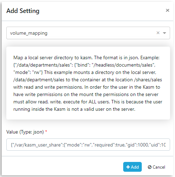Viewport: 175px width, 177px height.
Task: Click the blue Add button
Action: (132, 167)
